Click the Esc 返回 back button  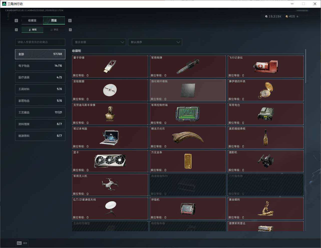pyautogui.click(x=22, y=243)
